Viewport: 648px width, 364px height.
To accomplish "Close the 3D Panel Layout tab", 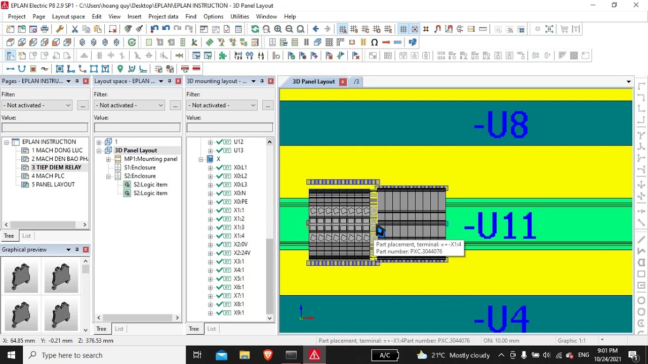I will coord(343,81).
